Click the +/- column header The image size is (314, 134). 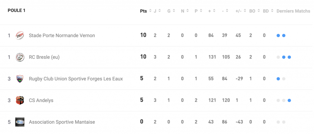pos(239,11)
